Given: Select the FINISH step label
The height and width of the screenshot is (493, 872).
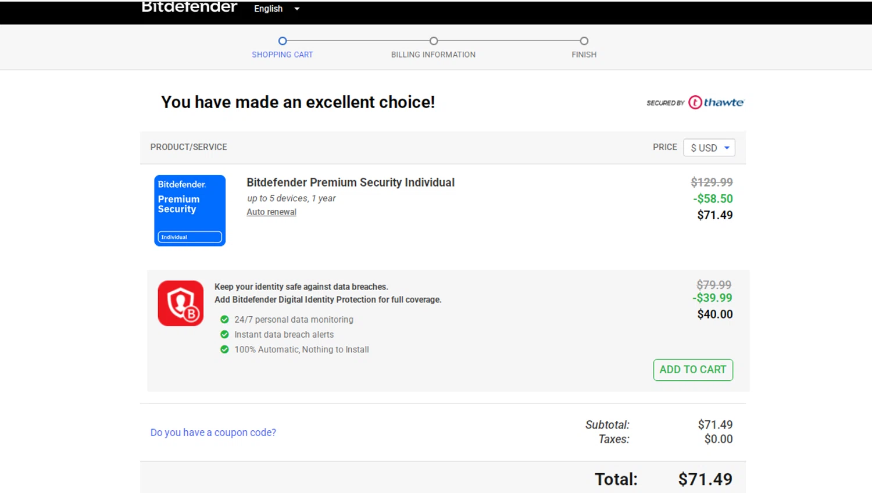Looking at the screenshot, I should (584, 55).
